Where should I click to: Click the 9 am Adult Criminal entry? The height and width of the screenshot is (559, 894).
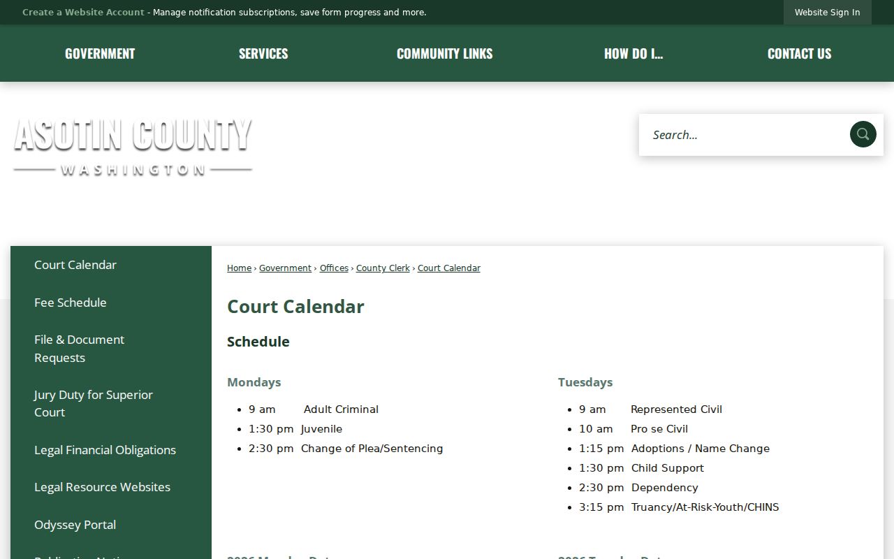(314, 409)
